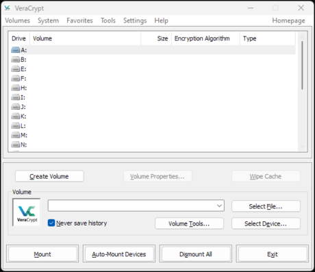Click the drive list vertical scrollbar thumb
Viewport: 315px width, 272px height.
point(302,65)
